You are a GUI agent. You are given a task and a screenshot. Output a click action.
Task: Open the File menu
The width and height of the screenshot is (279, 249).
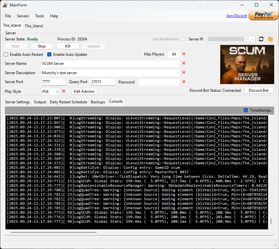[8, 16]
